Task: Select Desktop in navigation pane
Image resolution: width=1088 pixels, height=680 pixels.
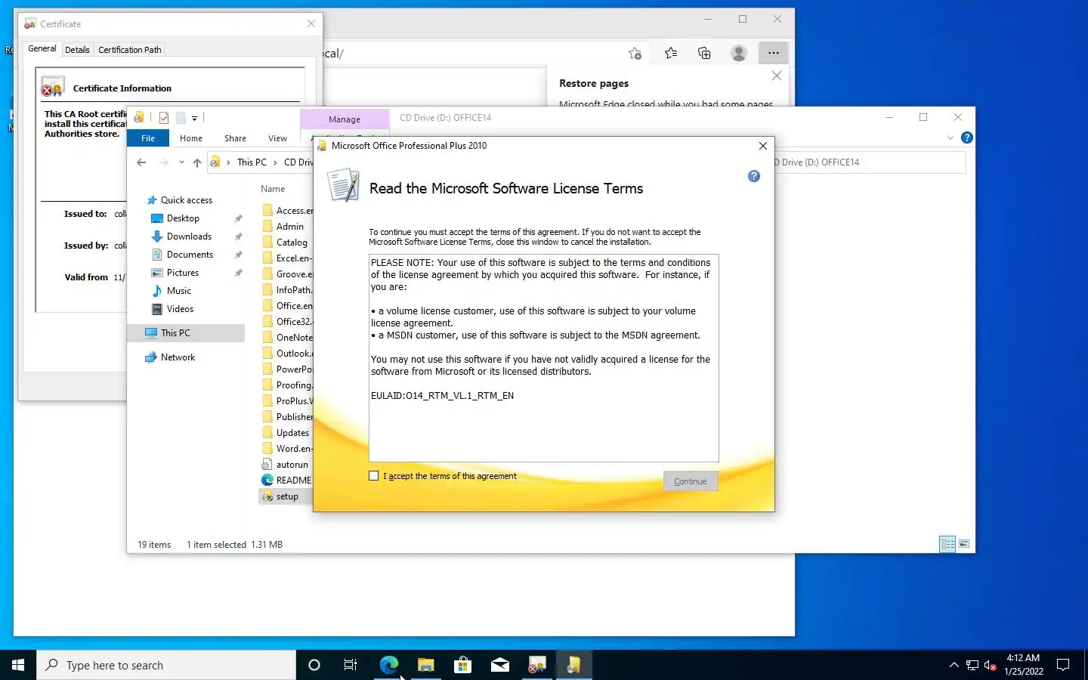Action: 183,218
